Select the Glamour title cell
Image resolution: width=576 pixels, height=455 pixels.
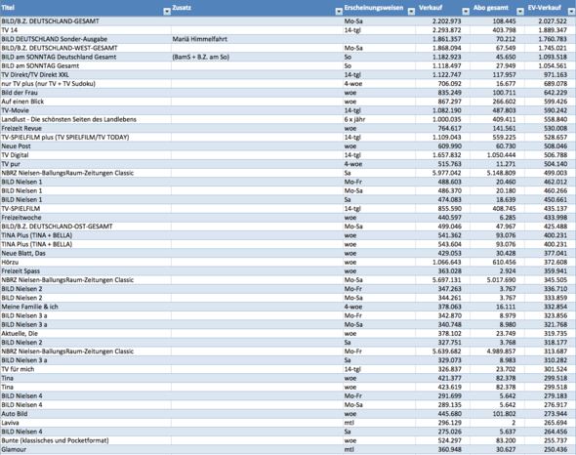[86, 449]
